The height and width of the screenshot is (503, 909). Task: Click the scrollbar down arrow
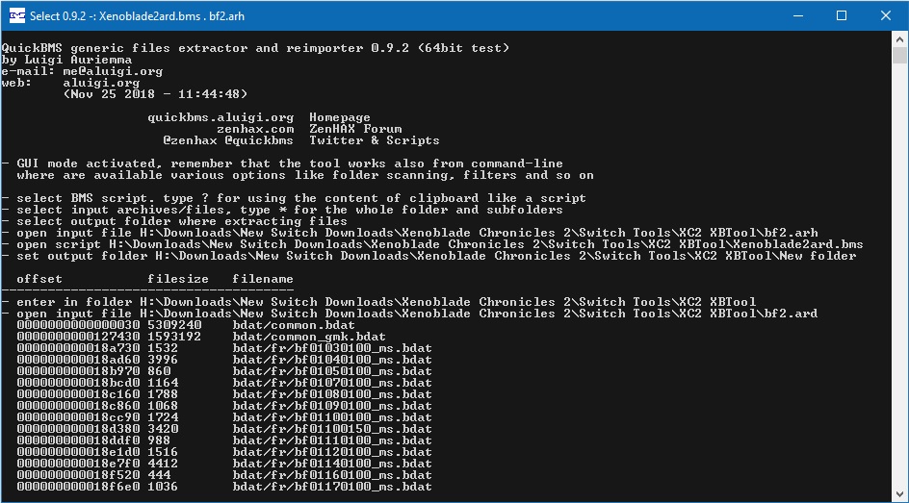[899, 493]
